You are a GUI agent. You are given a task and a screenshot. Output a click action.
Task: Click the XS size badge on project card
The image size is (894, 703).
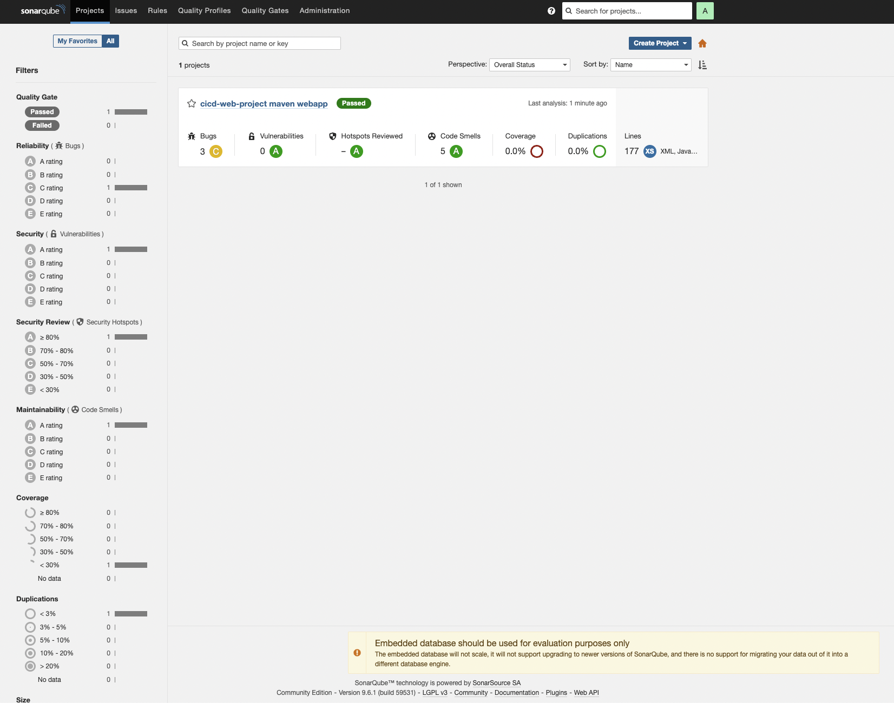click(650, 151)
